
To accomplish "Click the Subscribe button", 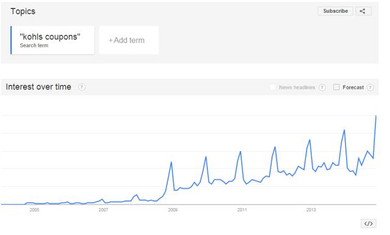I will tap(335, 11).
